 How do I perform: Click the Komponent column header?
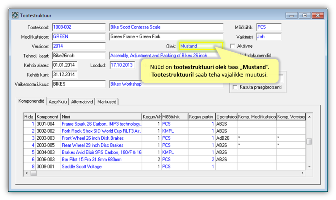(48, 117)
